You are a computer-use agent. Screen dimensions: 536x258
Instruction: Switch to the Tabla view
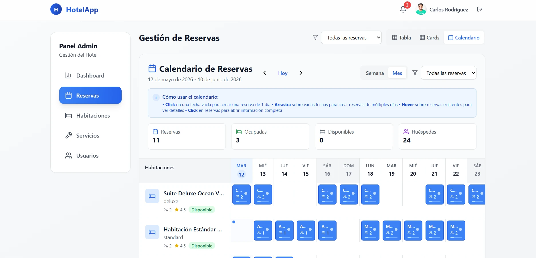click(401, 37)
